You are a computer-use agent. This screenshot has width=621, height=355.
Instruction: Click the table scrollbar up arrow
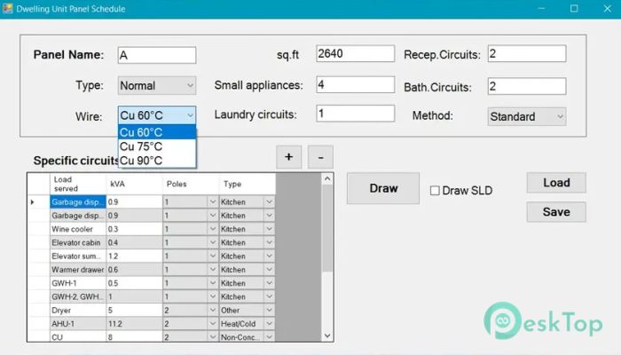327,179
